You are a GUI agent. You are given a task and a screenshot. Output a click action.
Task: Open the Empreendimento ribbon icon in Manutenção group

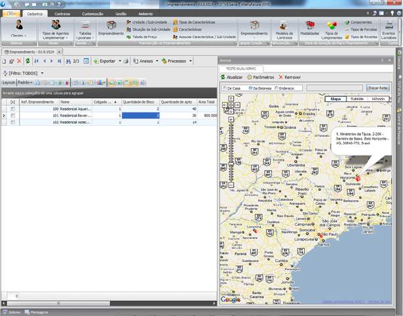coord(111,25)
